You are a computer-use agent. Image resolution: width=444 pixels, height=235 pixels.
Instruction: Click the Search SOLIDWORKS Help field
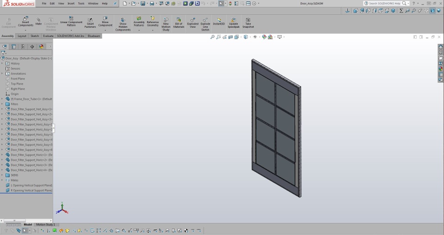384,3
